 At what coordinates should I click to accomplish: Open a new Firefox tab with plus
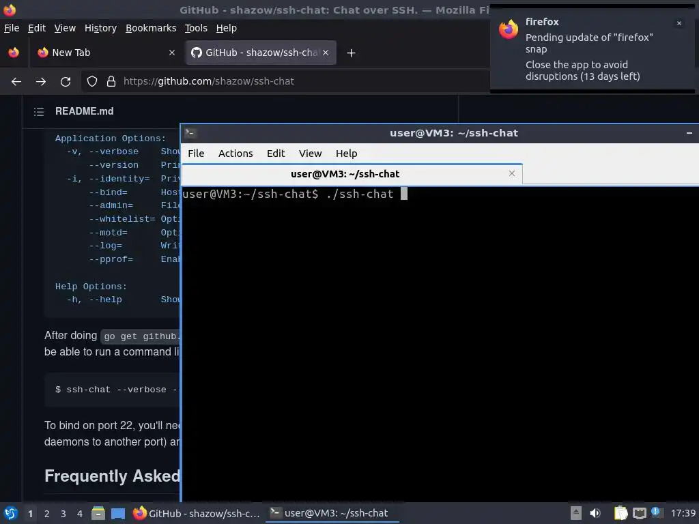[352, 53]
